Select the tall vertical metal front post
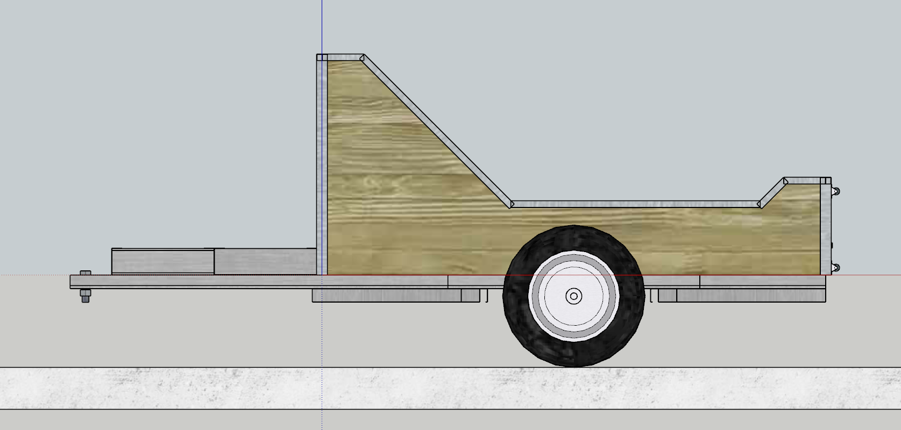 click(x=322, y=164)
